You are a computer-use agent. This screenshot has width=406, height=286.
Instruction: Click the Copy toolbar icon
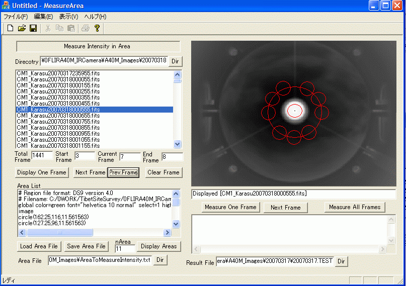pyautogui.click(x=60, y=28)
